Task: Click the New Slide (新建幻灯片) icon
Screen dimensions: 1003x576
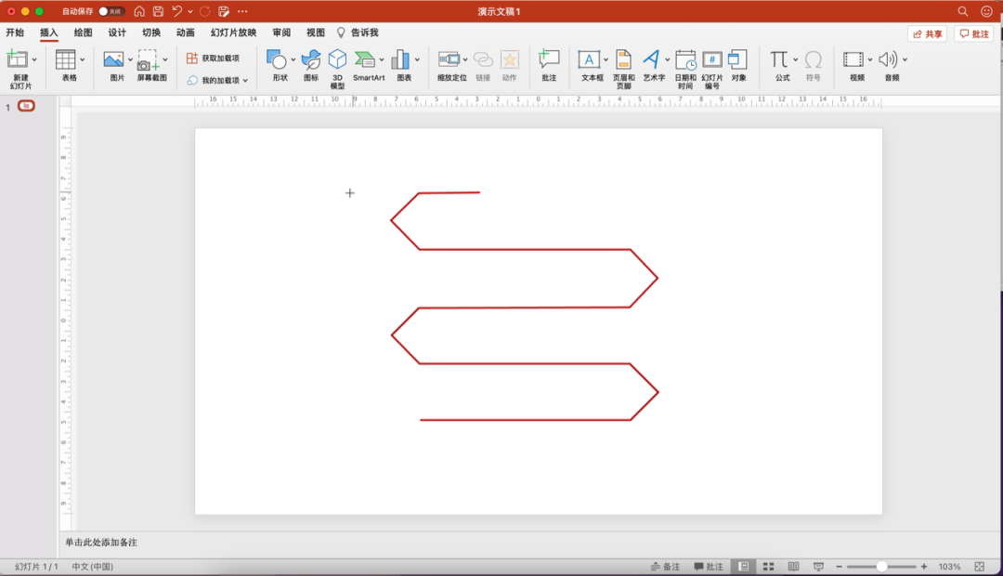Action: [18, 59]
